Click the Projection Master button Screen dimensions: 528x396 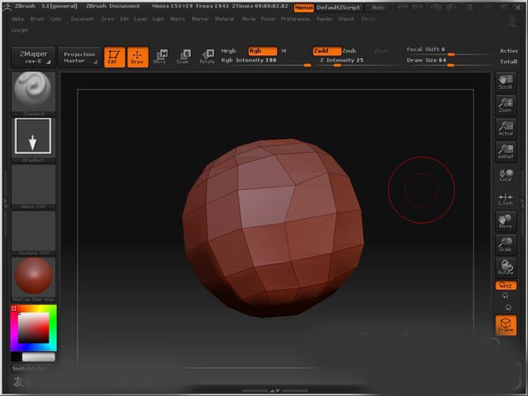point(79,57)
